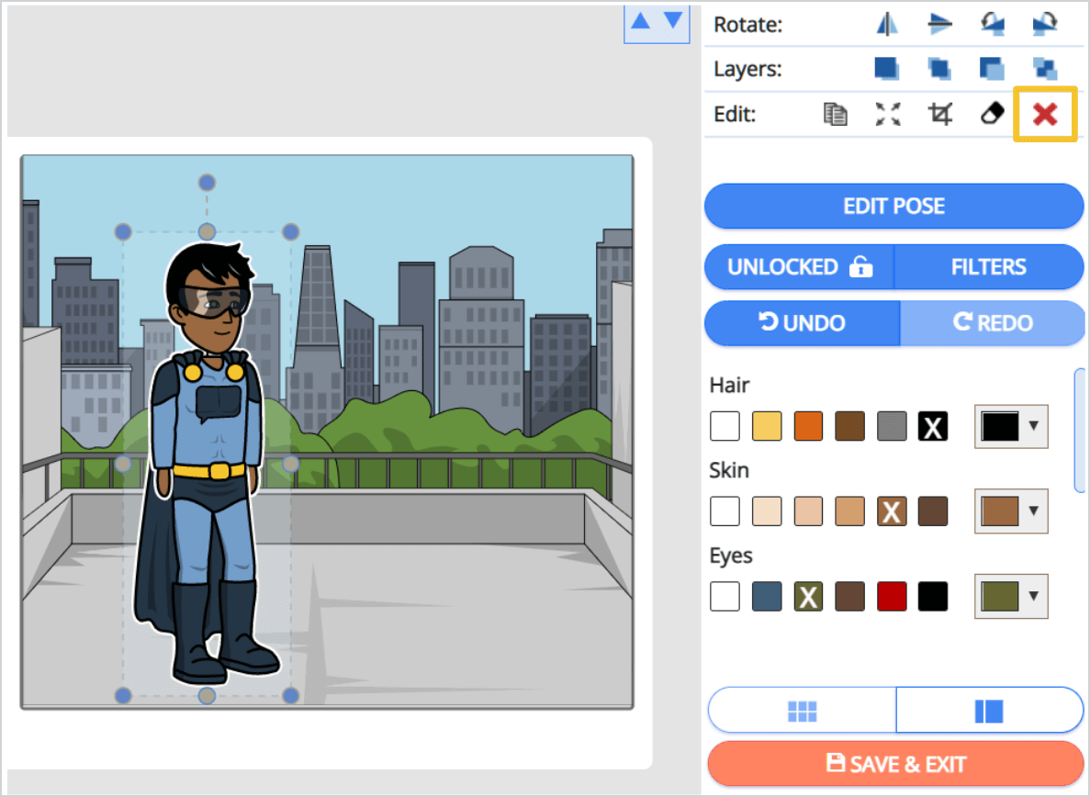Pick the darkest brown skin tone
The image size is (1090, 797).
pos(933,511)
